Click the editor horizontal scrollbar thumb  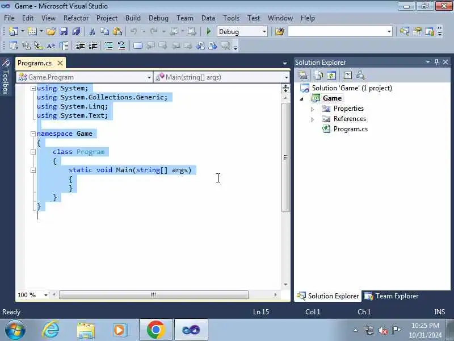154,295
